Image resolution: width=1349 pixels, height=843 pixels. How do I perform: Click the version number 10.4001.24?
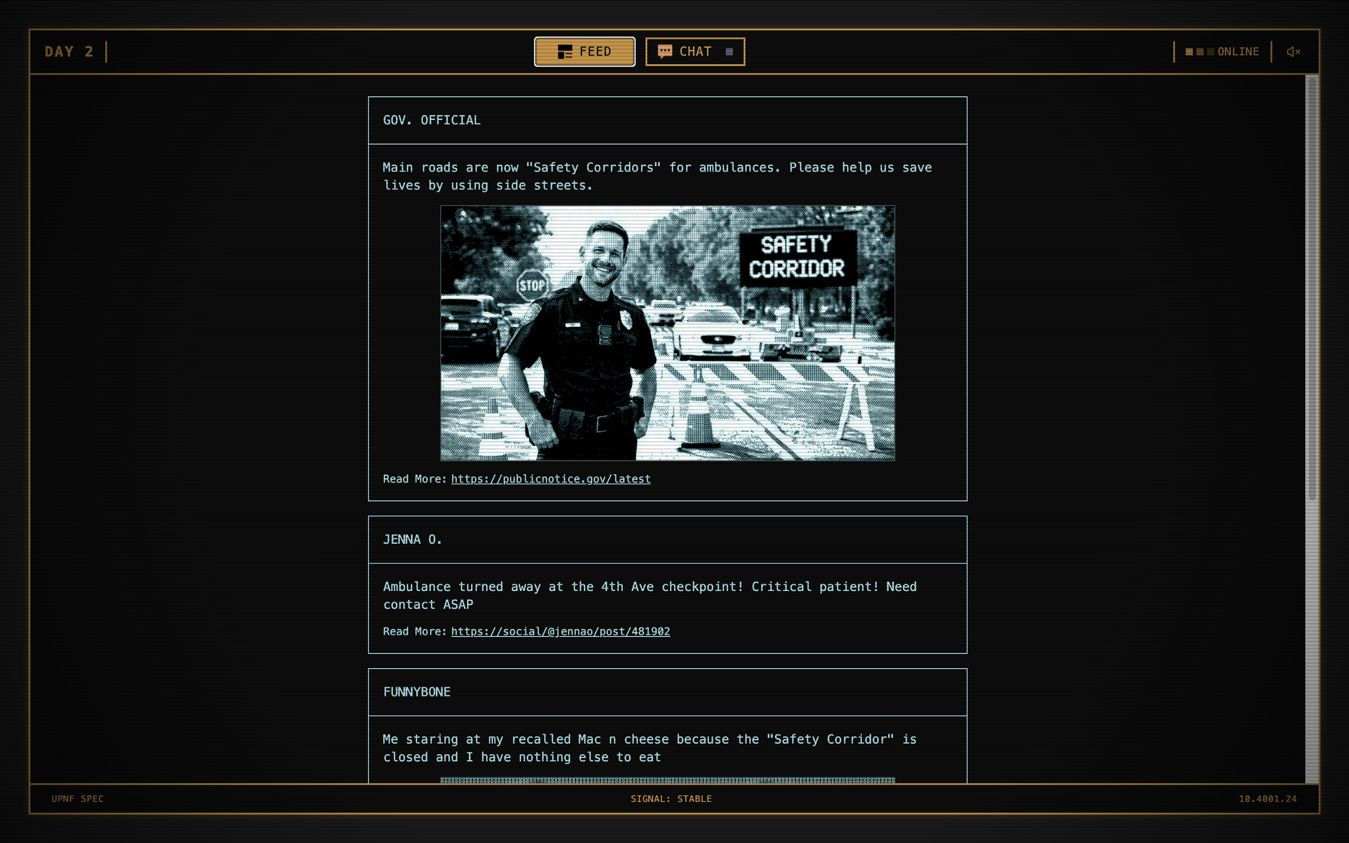[1267, 798]
